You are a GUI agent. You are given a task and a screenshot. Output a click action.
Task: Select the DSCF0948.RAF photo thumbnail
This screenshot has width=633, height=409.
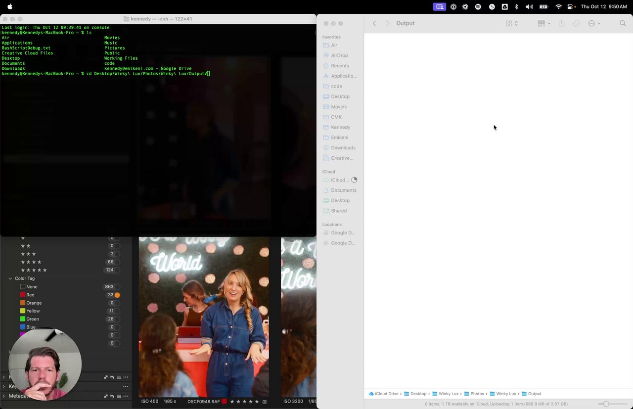pyautogui.click(x=204, y=317)
